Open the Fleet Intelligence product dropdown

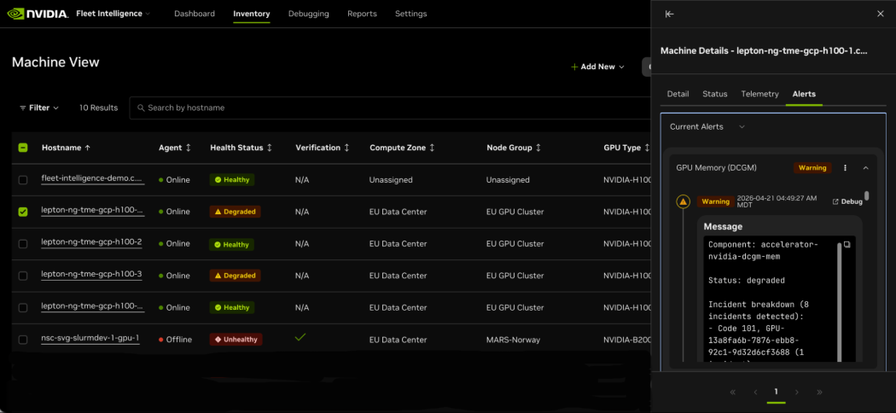click(113, 14)
